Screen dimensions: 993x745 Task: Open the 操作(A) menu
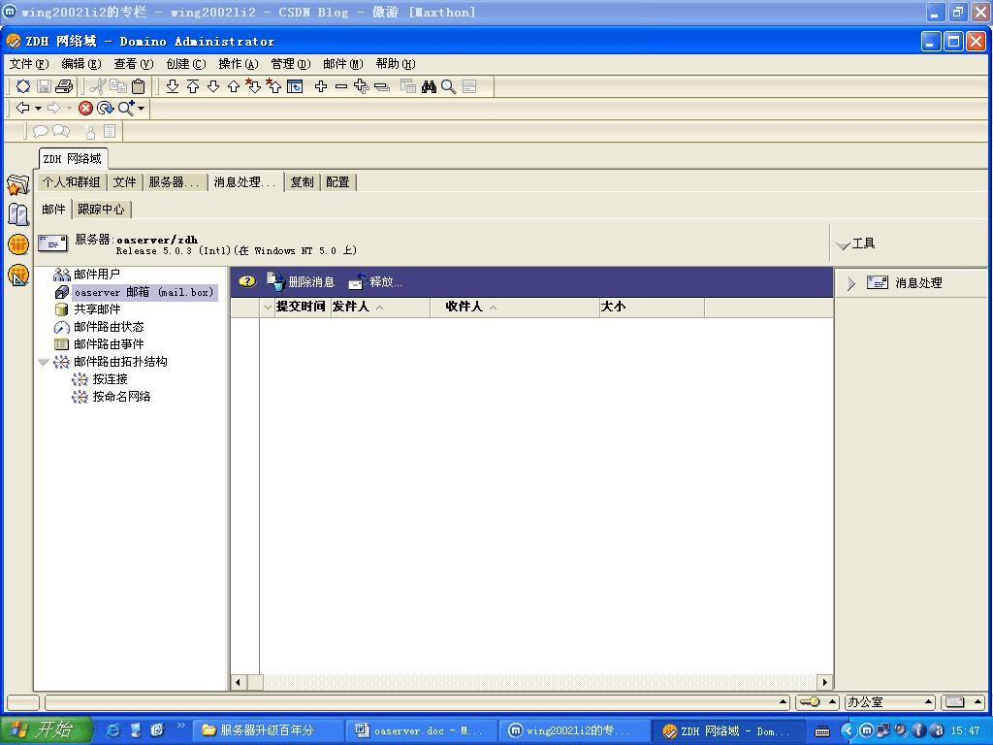click(x=239, y=64)
